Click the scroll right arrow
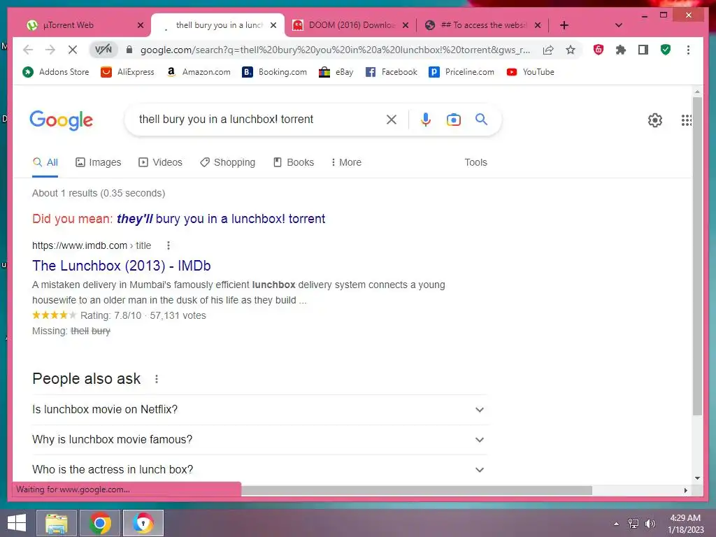Screen dimensions: 716x537 tap(685, 490)
